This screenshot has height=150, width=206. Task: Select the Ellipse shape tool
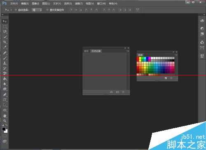(5, 110)
